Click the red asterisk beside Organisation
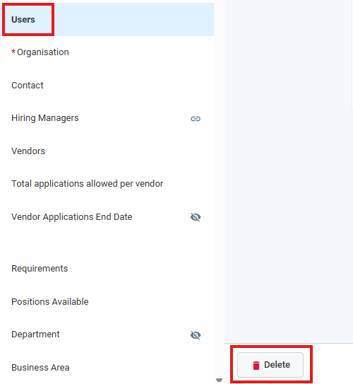353x384 pixels. coord(13,52)
